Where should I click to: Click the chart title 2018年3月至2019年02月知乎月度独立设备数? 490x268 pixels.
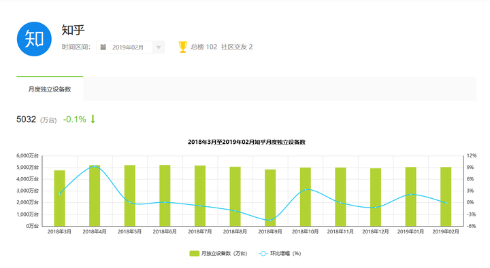tap(246, 142)
